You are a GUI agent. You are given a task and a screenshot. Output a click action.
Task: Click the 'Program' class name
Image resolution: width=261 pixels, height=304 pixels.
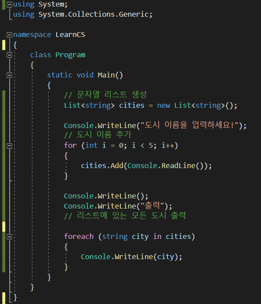point(70,55)
